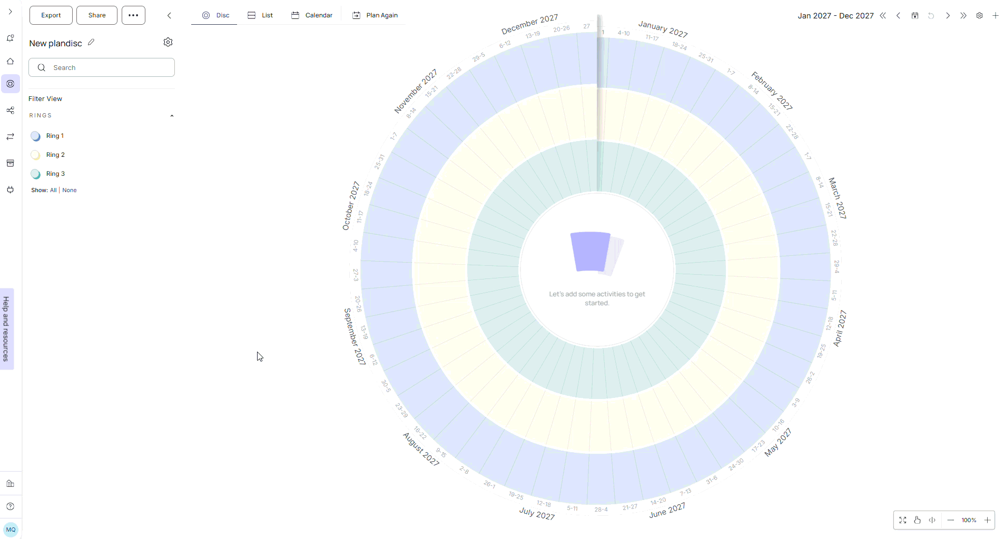
Task: Go to next period with right arrow
Action: click(x=948, y=16)
